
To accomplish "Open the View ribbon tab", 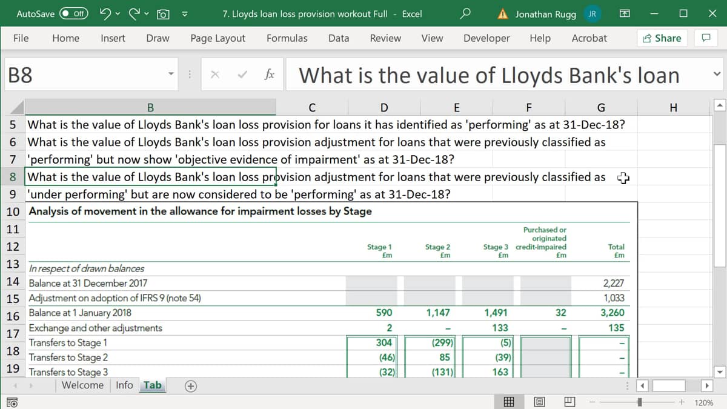I will 432,38.
